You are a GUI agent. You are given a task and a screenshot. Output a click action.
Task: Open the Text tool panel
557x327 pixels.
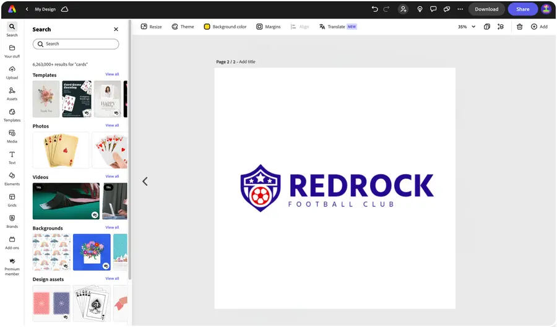(12, 157)
